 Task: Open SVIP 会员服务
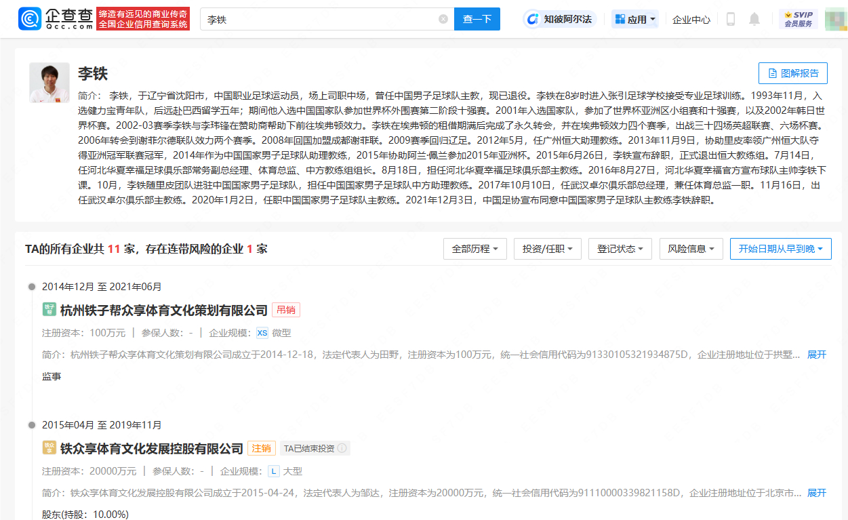[798, 19]
